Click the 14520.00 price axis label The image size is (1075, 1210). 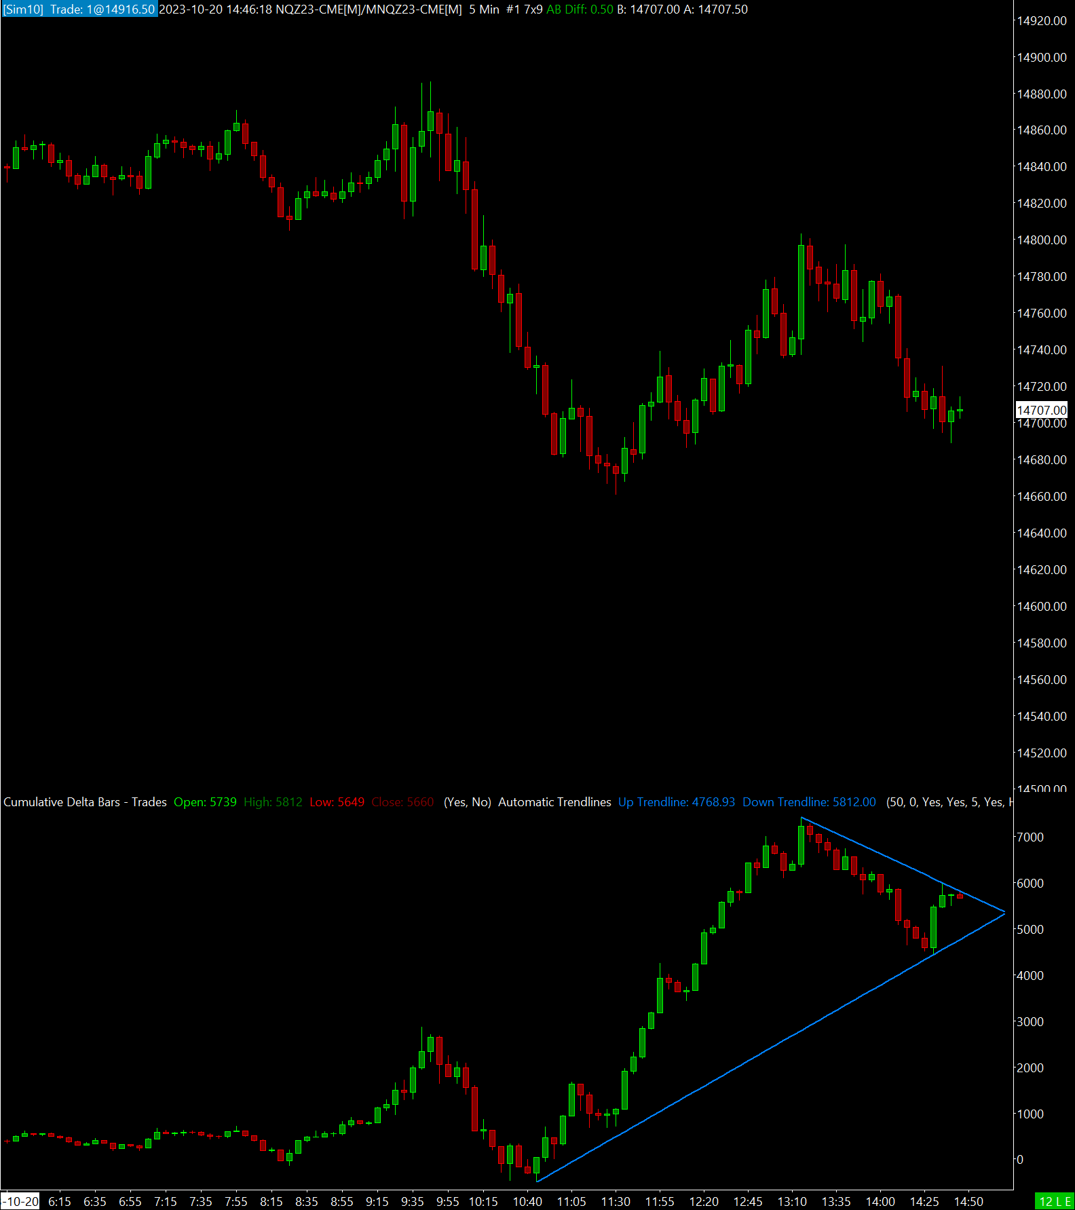pos(1042,753)
